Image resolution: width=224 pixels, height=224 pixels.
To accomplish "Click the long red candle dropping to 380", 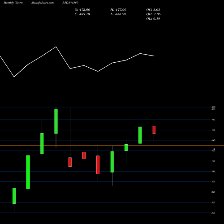I will pos(98,165).
